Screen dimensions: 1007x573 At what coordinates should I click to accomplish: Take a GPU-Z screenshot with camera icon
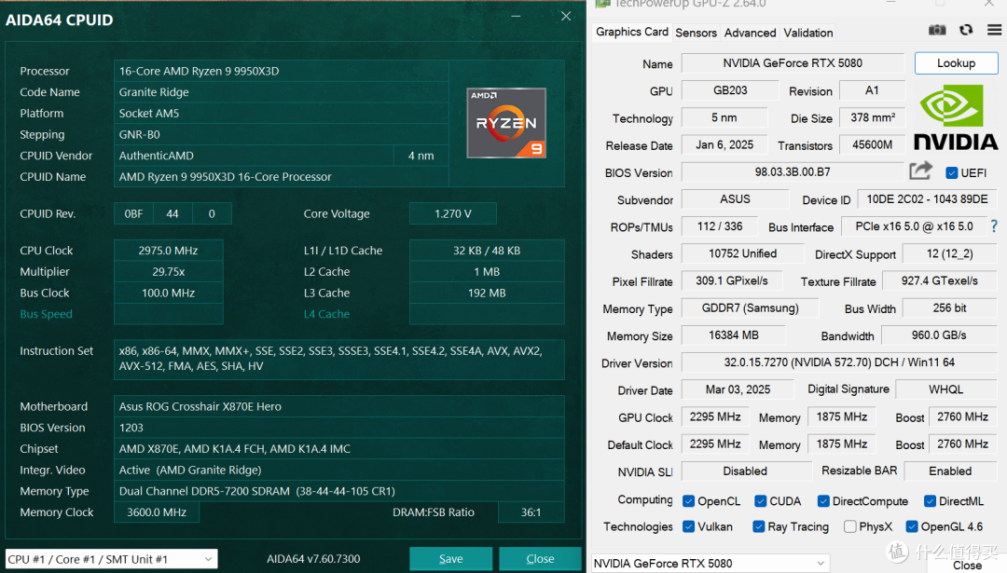tap(937, 30)
